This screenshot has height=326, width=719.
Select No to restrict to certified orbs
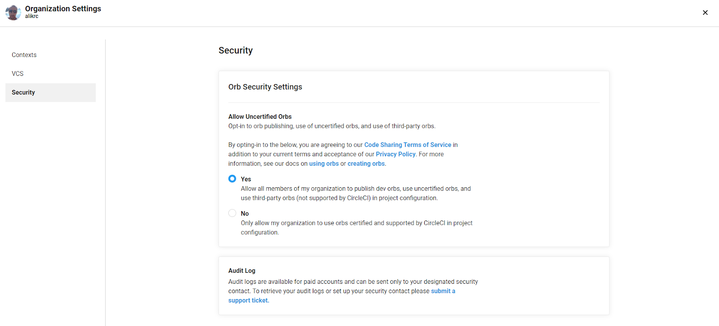[232, 213]
